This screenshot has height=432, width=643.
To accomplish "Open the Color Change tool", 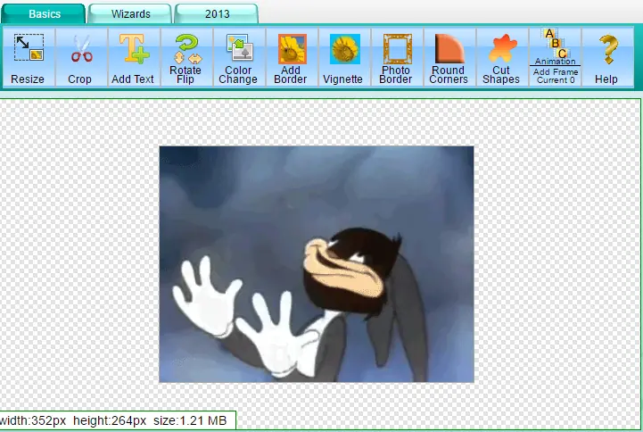I will pos(238,57).
